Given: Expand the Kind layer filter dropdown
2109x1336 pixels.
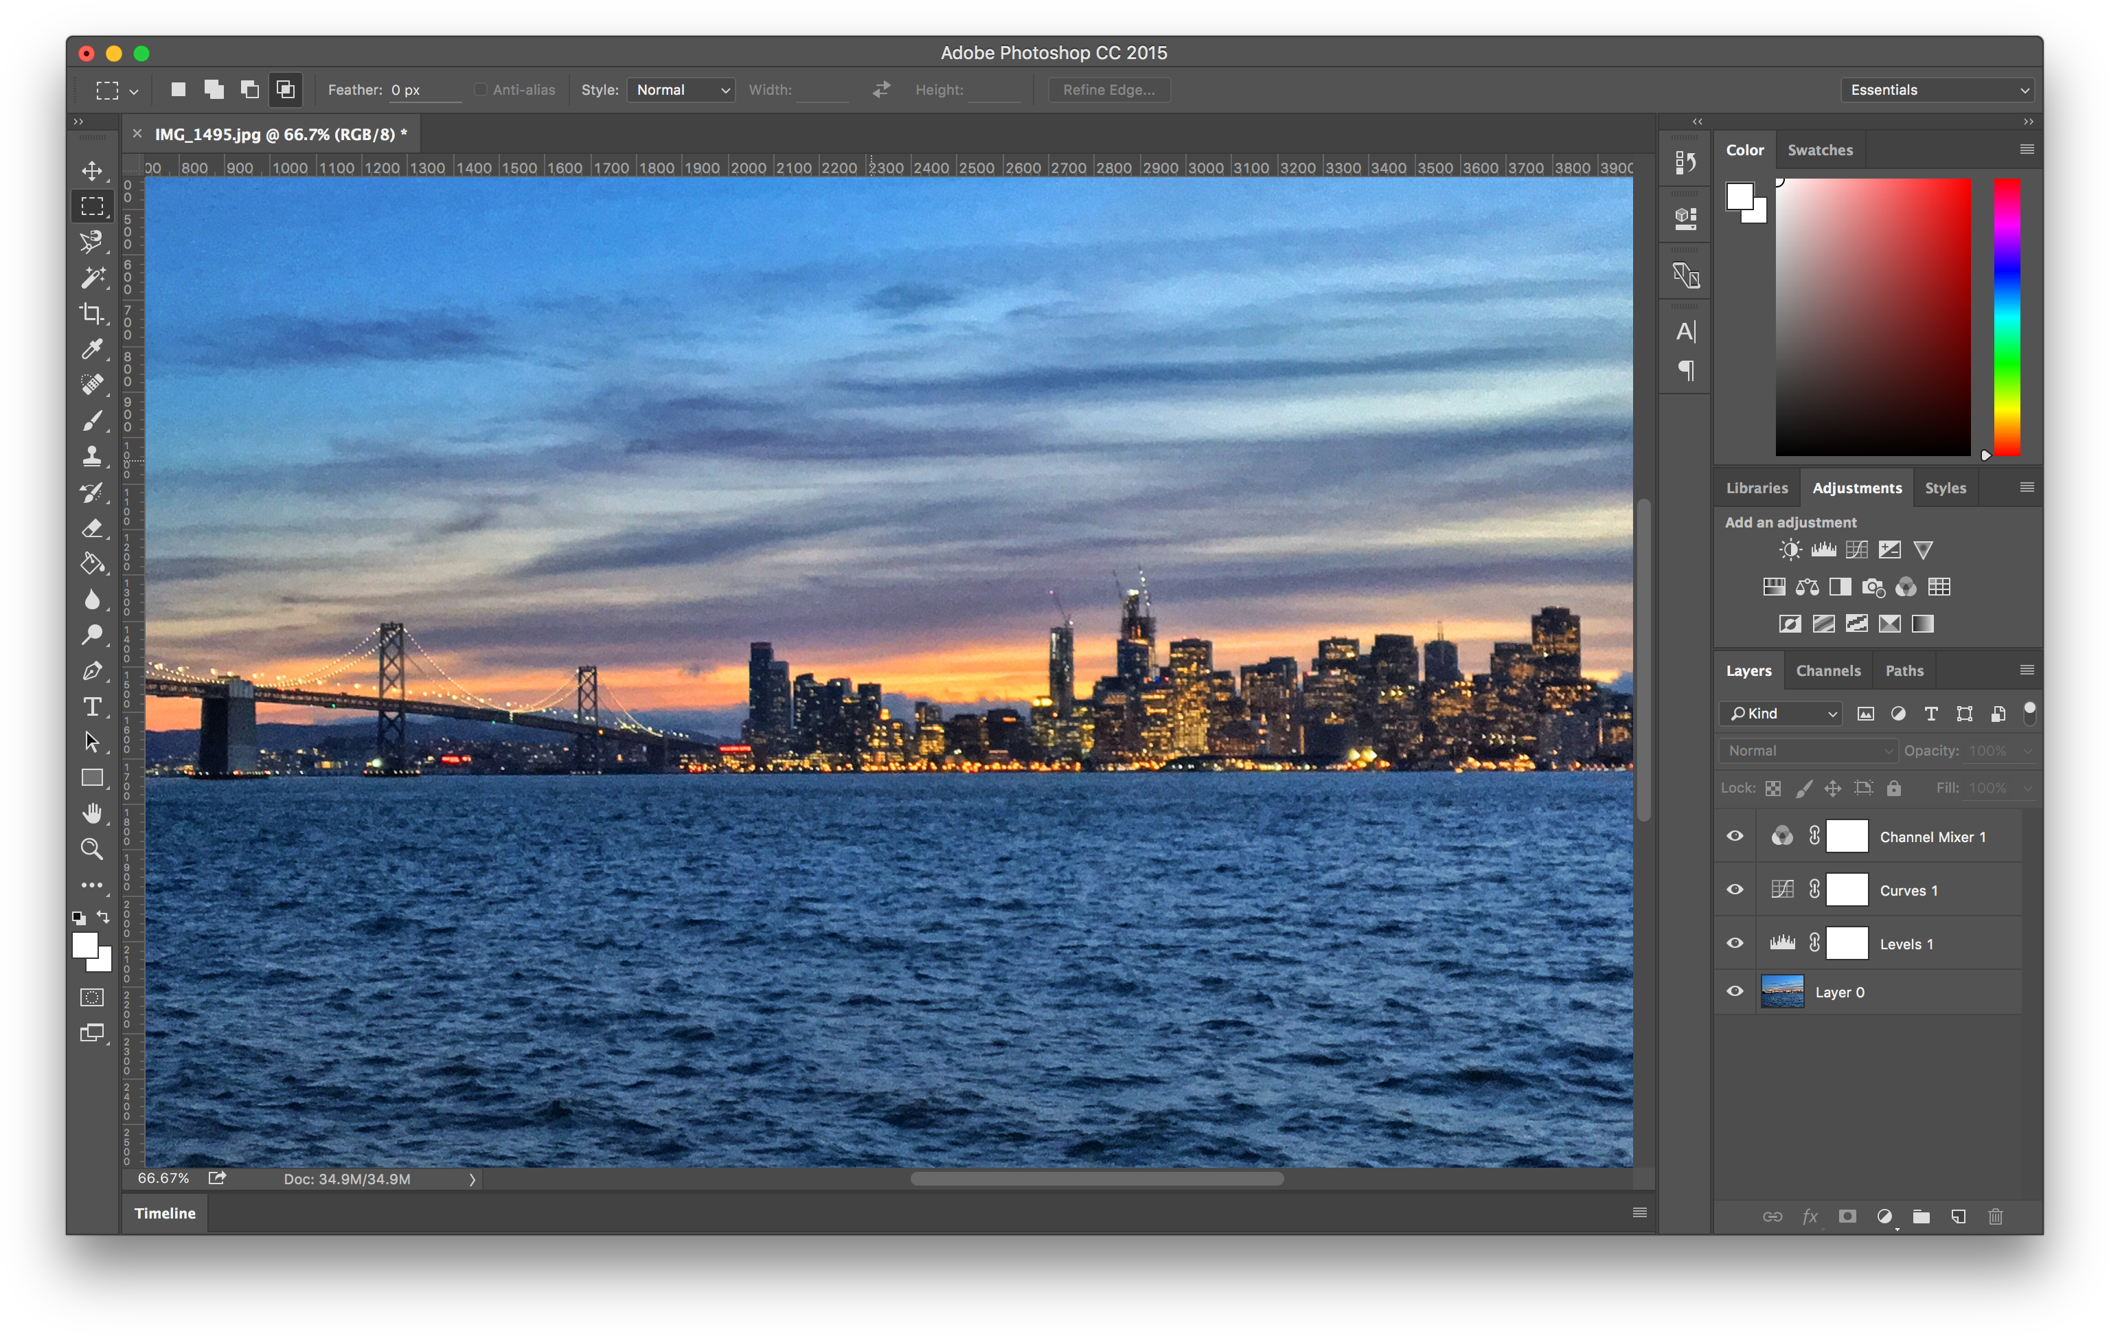Looking at the screenshot, I should [1781, 714].
